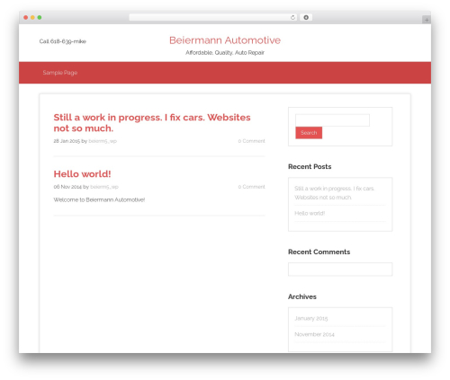Open a new tab with plus icon

pyautogui.click(x=427, y=20)
